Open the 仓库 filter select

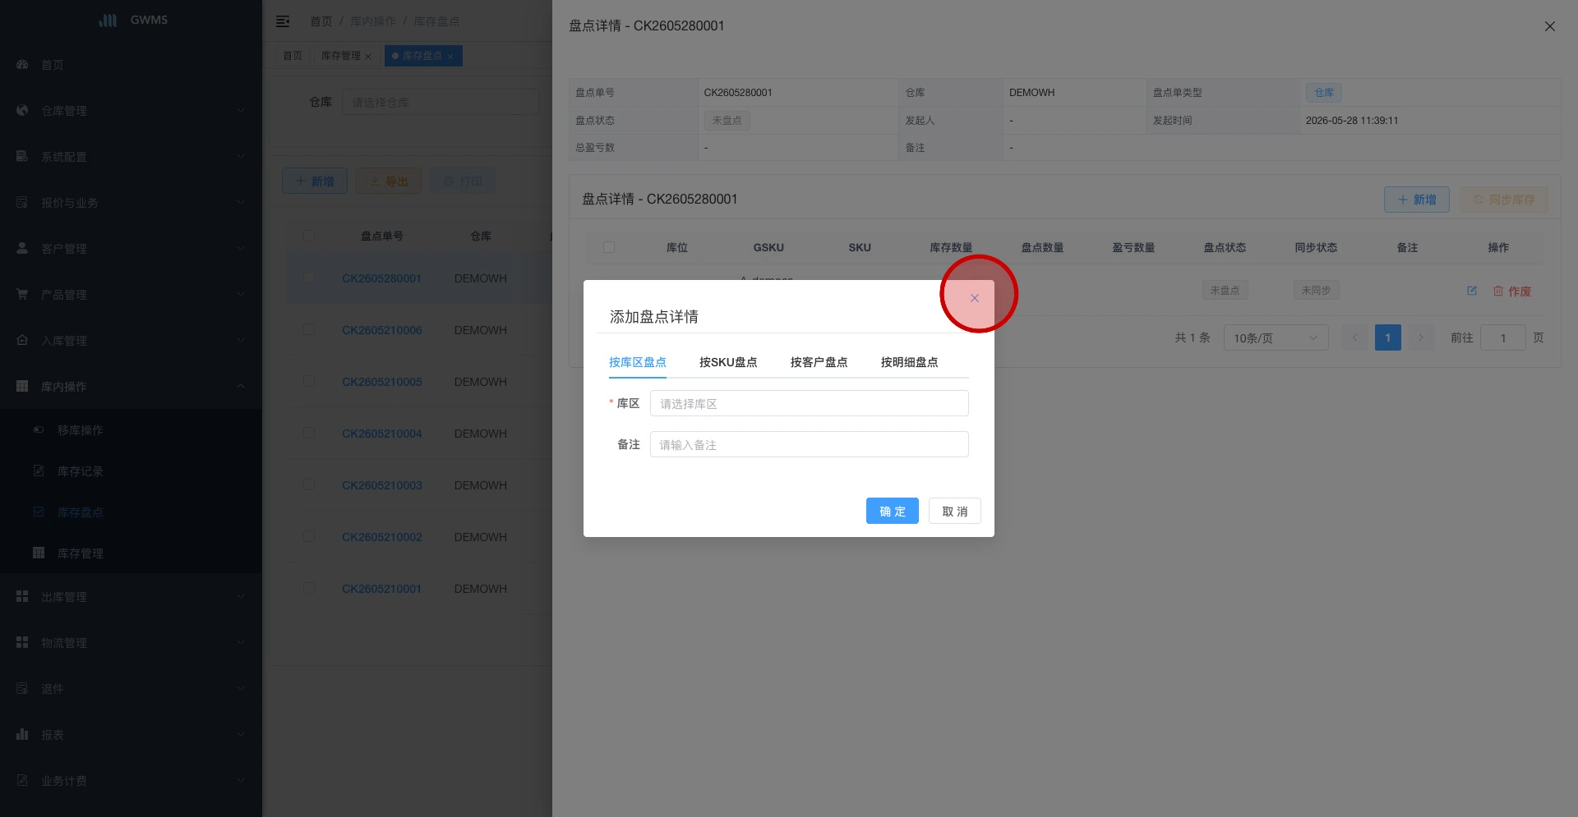[440, 102]
